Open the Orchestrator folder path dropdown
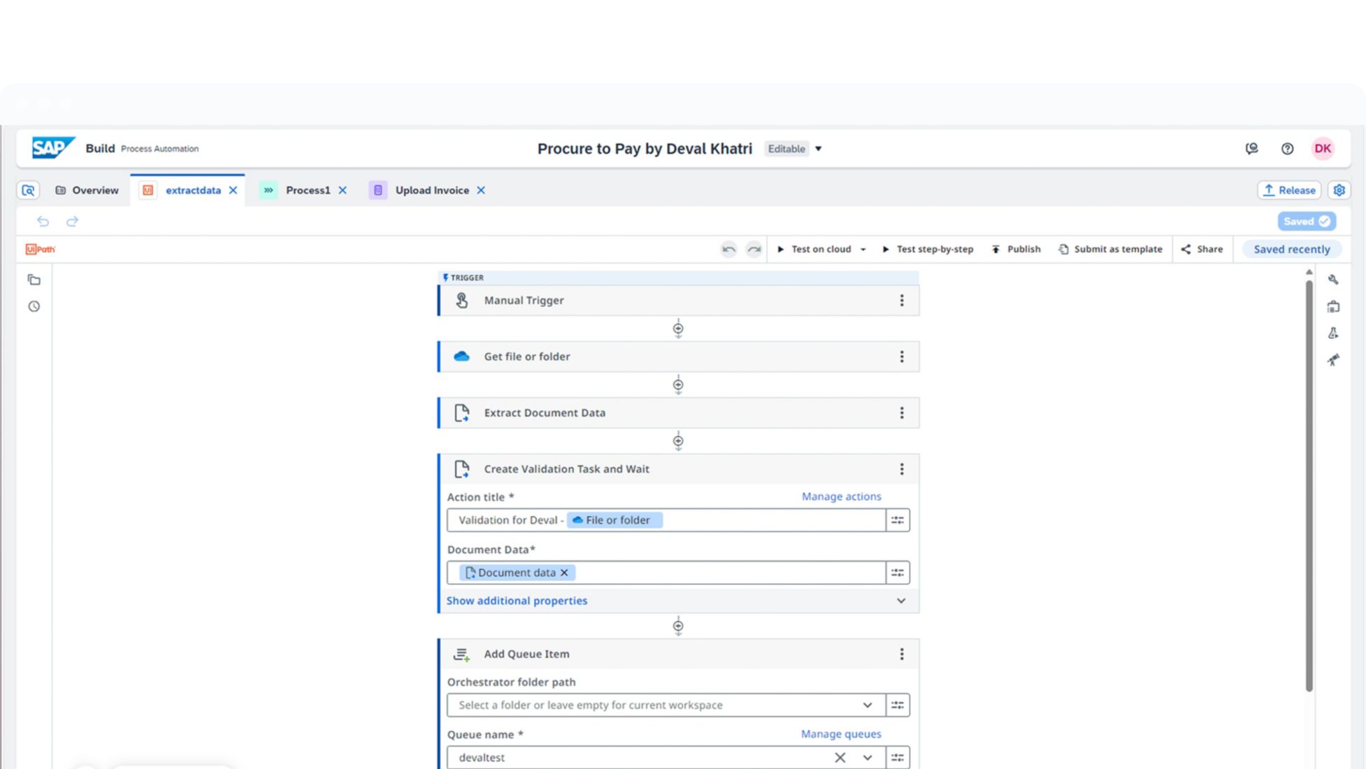This screenshot has width=1366, height=769. (x=867, y=705)
